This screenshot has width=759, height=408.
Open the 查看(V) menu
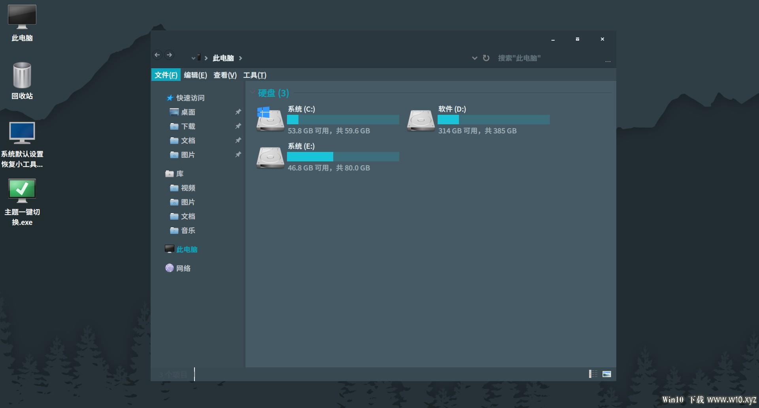coord(225,75)
